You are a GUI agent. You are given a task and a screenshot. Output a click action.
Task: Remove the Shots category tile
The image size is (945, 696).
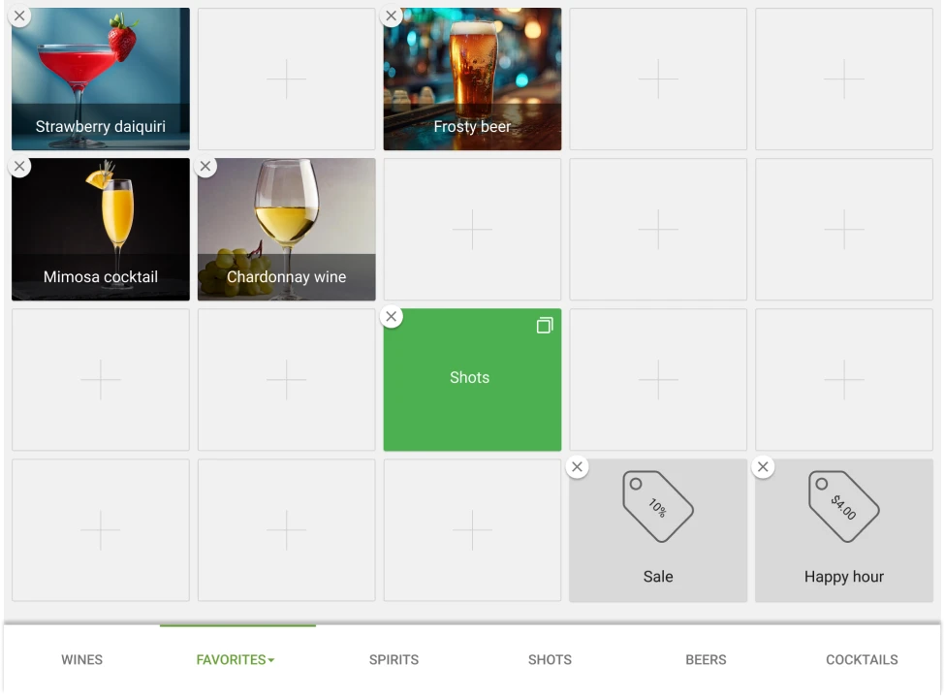pos(392,316)
